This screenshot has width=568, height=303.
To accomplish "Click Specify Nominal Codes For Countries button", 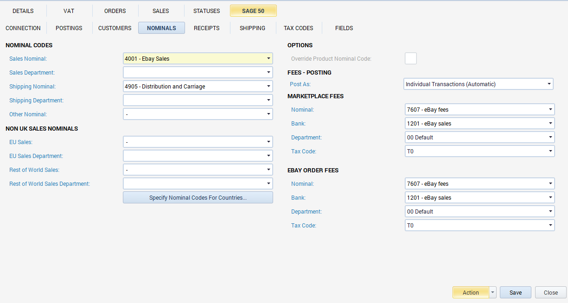I will coord(198,198).
